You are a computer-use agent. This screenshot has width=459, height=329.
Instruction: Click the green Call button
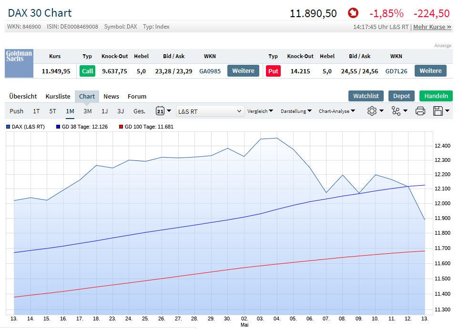click(x=88, y=71)
